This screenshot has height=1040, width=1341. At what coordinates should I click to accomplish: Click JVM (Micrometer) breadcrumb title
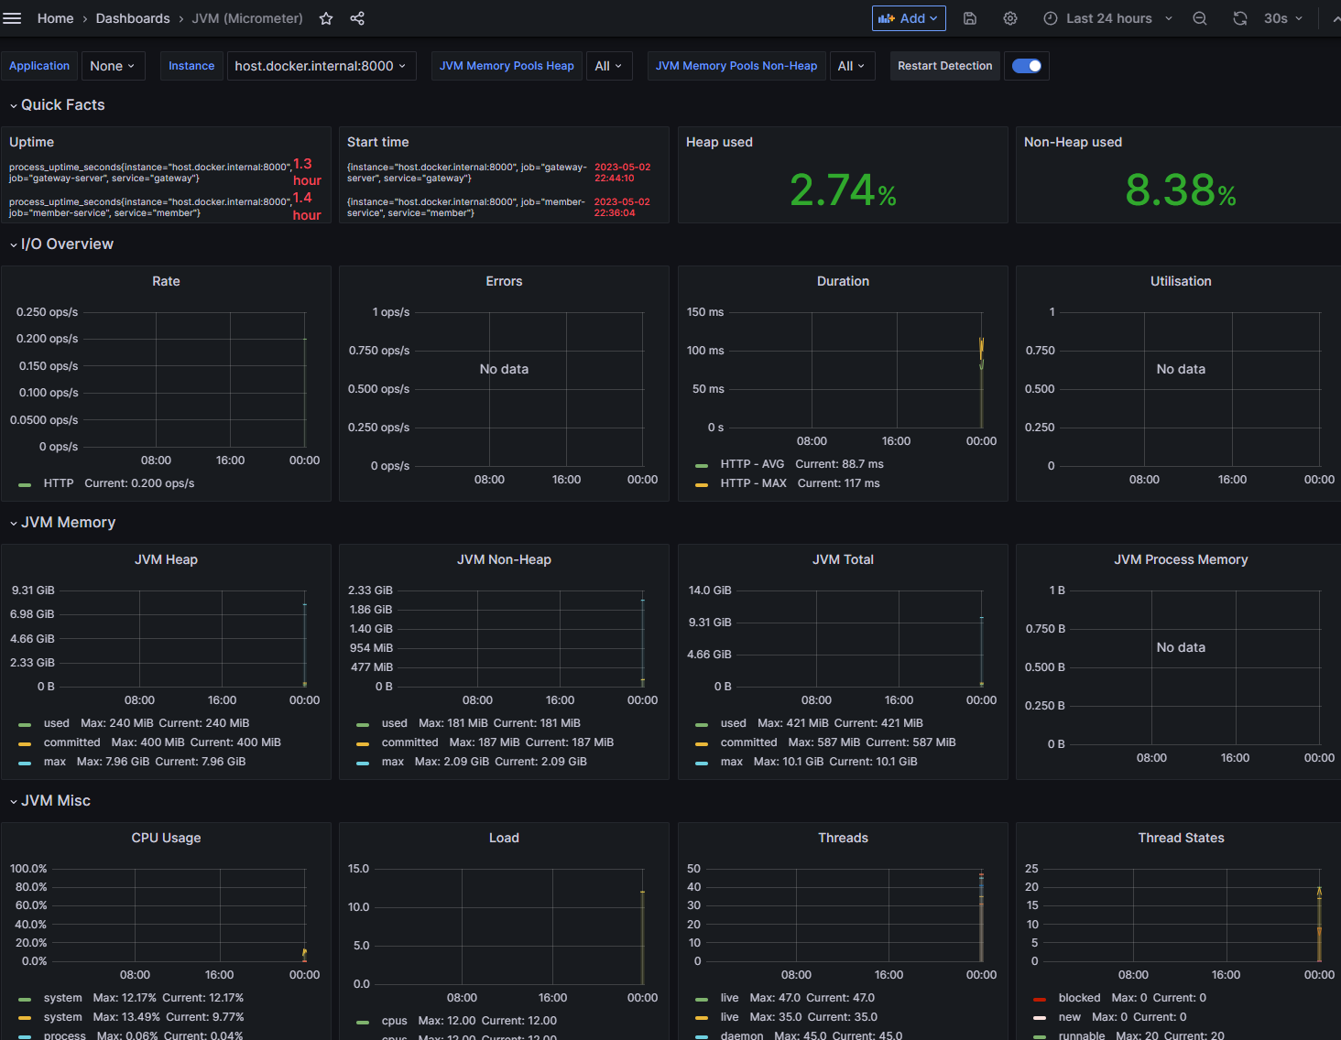[x=247, y=18]
